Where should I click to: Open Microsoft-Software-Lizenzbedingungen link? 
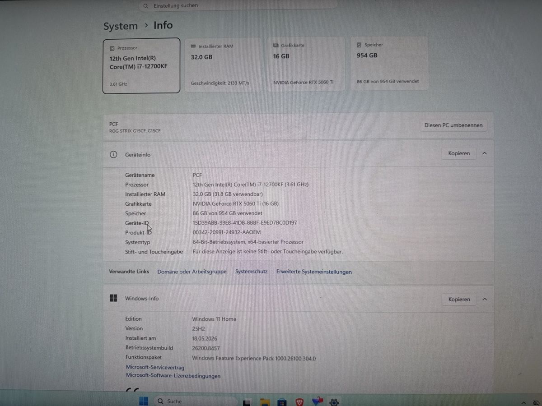coord(173,376)
